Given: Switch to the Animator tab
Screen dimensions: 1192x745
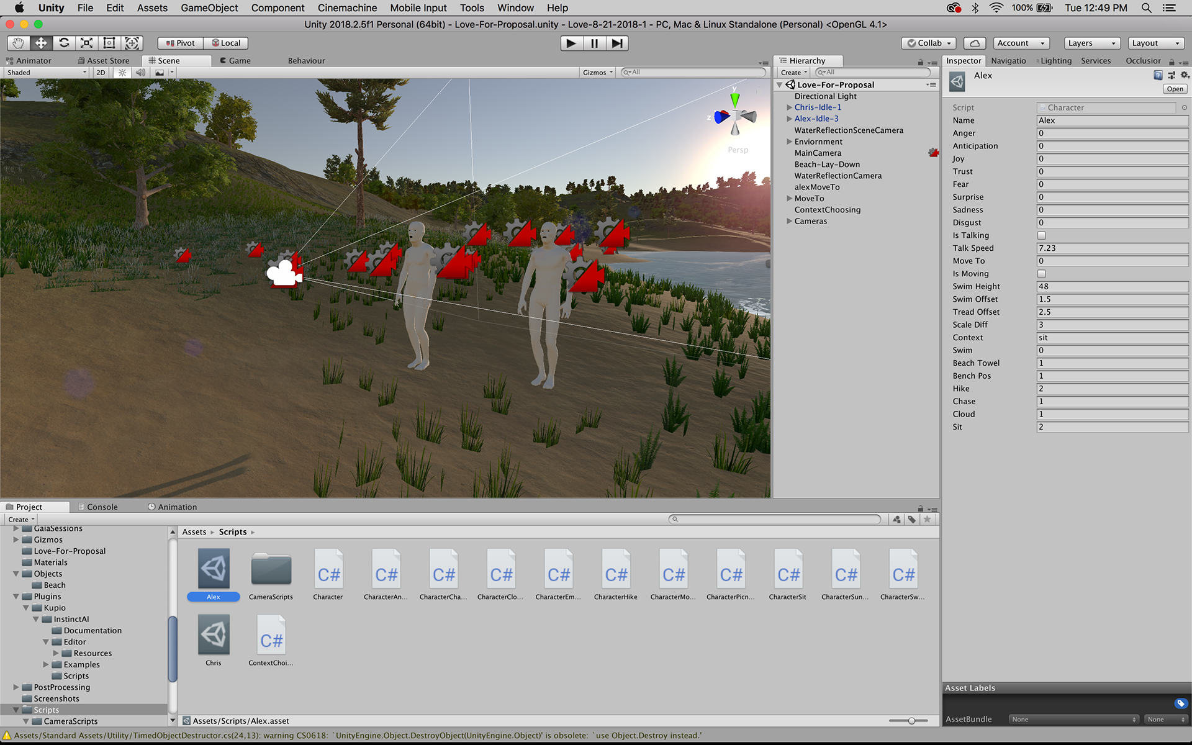Looking at the screenshot, I should click(x=29, y=61).
